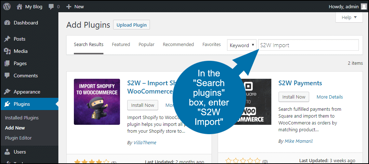369x164 pixels.
Task: Click My Blog site name link
Action: tap(34, 7)
